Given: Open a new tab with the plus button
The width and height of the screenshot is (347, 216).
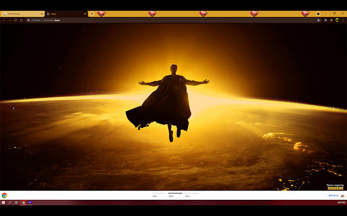Looking at the screenshot, I should (92, 14).
